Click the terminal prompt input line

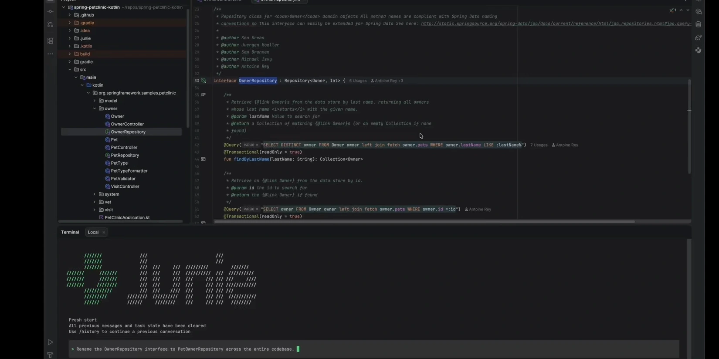pos(374,349)
